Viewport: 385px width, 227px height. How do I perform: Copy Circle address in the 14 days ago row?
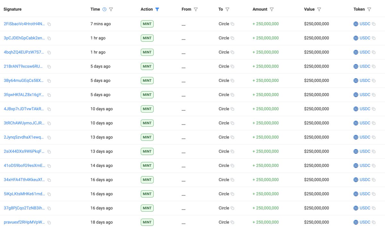pyautogui.click(x=232, y=166)
